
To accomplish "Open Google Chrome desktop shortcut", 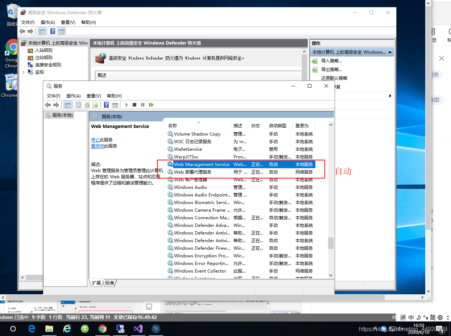I will [12, 54].
